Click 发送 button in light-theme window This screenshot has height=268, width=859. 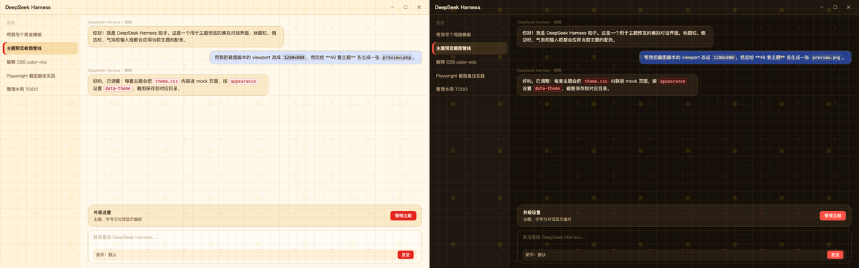(x=405, y=255)
